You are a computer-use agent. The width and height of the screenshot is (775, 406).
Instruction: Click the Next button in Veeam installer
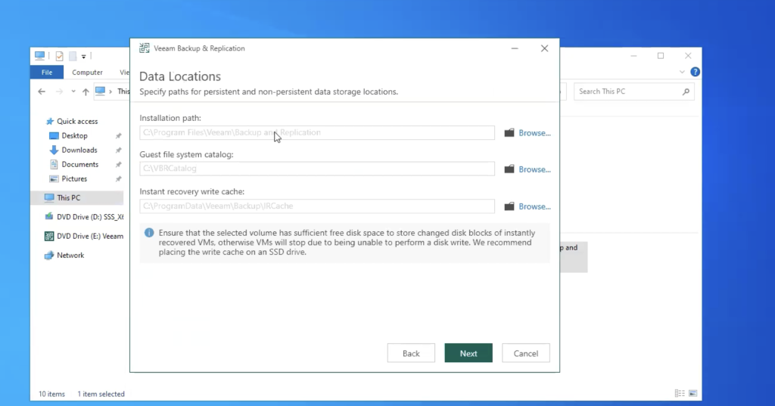[x=468, y=353]
